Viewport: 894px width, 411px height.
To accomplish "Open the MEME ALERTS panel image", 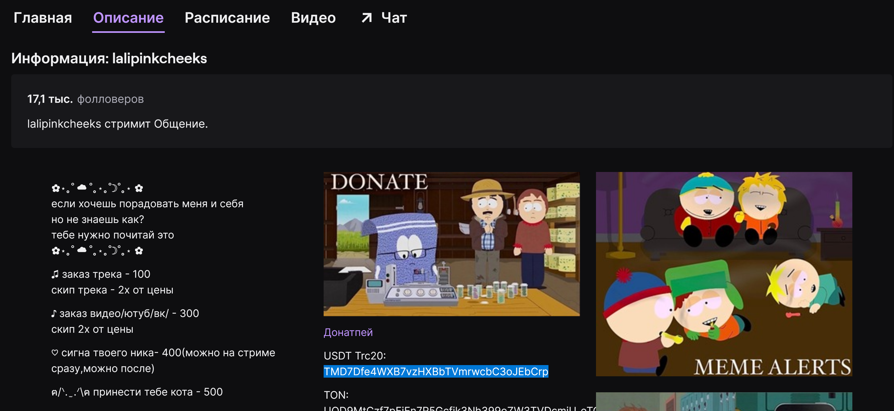I will [x=724, y=274].
